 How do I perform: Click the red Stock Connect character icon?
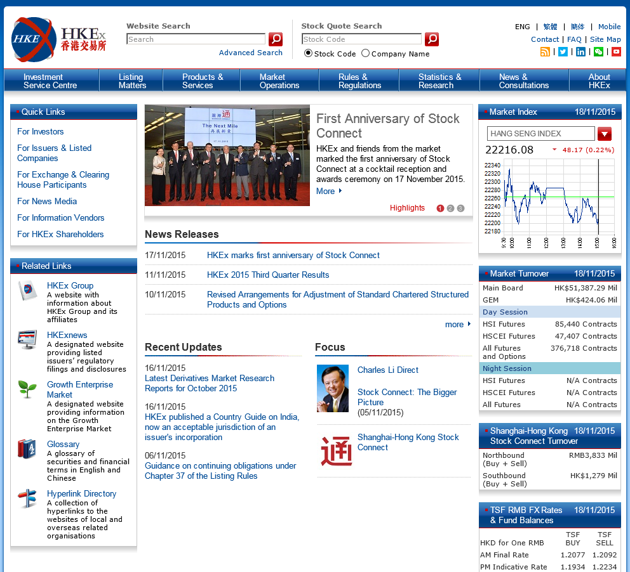(337, 451)
